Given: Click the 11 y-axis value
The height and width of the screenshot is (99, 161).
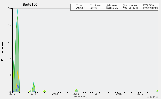Looking at the screenshot, I should [10, 75].
